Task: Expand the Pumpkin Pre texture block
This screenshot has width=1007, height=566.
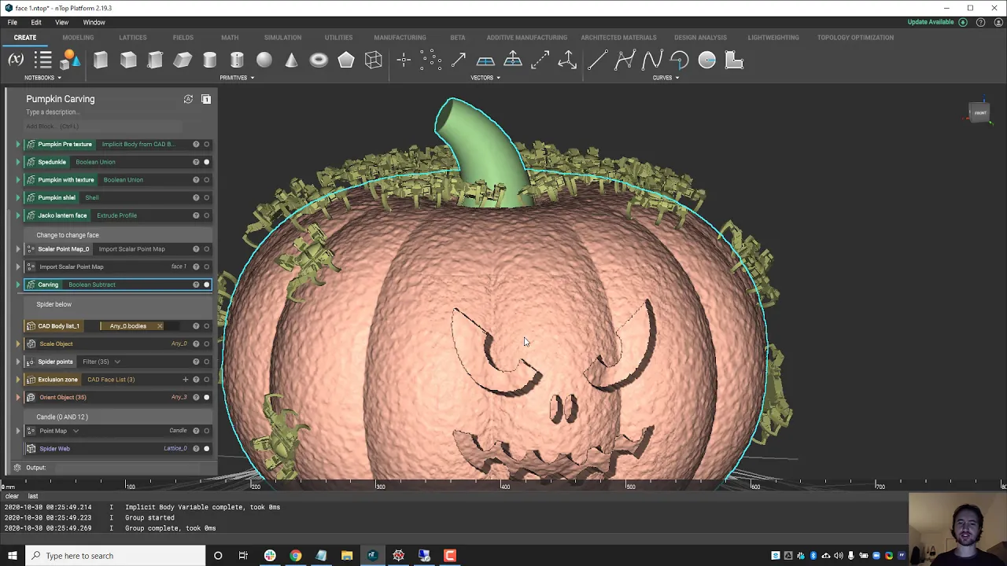Action: click(x=18, y=144)
